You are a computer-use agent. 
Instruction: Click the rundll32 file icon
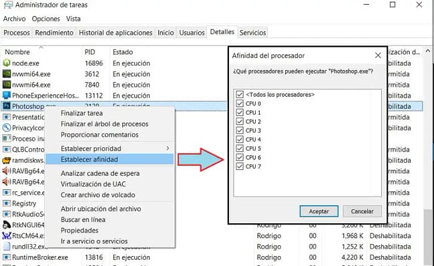point(7,247)
